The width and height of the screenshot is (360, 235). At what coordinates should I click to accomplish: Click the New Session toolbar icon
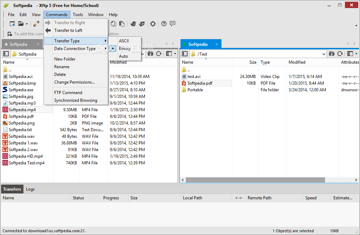click(12, 24)
